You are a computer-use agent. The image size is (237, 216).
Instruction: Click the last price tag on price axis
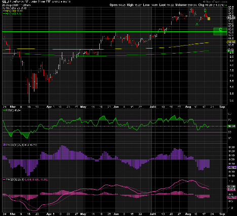[x=231, y=18]
